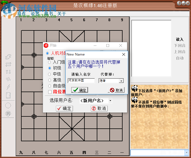Click the white move list panel
191x158 pixels.
[151, 48]
